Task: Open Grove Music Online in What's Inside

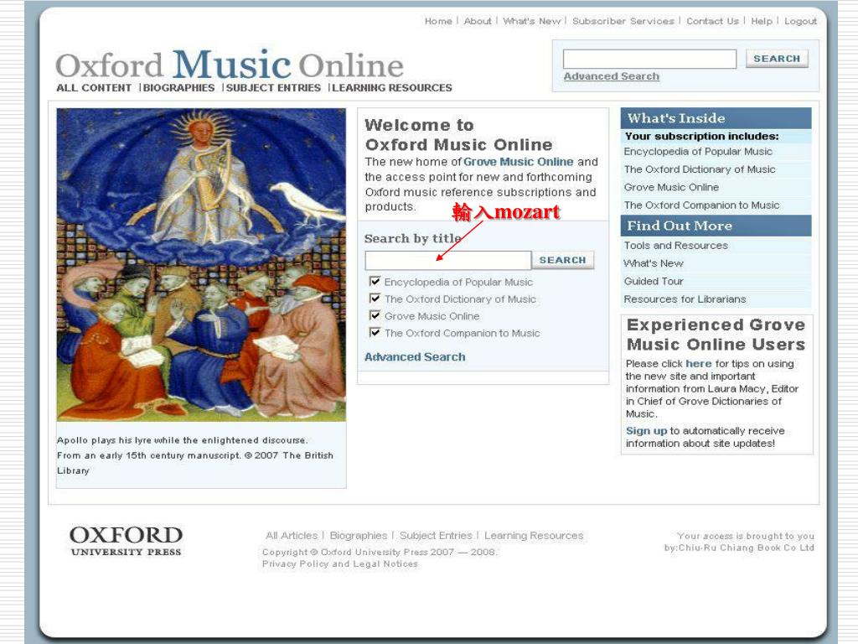Action: click(671, 187)
